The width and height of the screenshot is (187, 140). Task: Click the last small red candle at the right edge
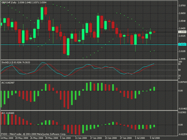(154, 32)
